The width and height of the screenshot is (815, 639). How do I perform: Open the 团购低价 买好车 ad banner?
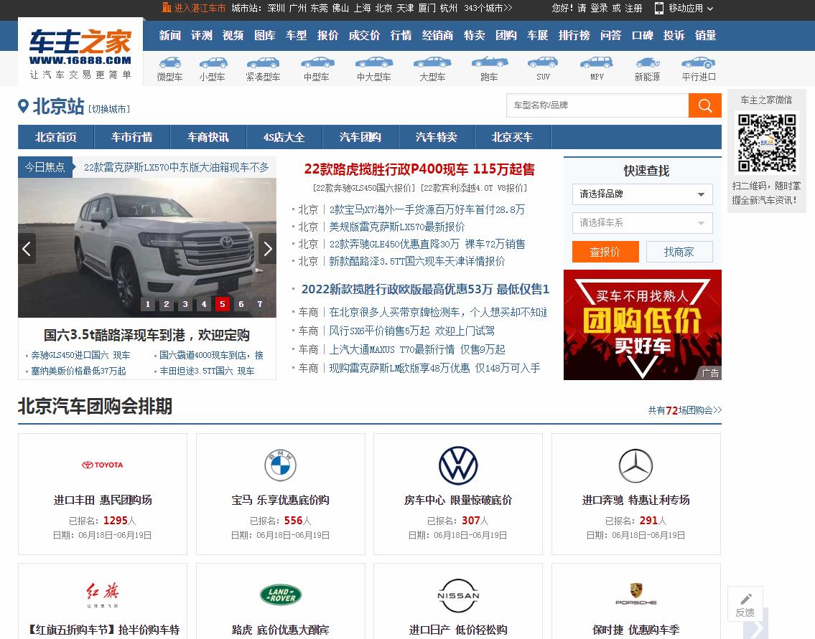tap(643, 325)
